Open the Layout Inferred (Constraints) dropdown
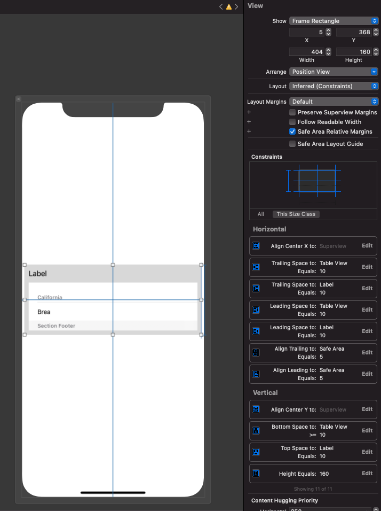This screenshot has height=511, width=381. (x=334, y=86)
